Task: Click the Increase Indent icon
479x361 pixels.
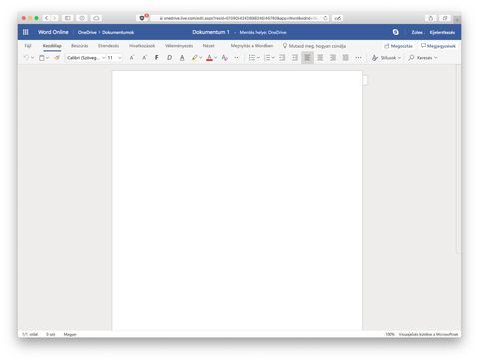Action: point(295,58)
